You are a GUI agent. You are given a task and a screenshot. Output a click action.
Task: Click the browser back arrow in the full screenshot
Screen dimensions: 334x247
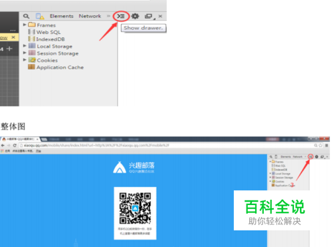3,145
